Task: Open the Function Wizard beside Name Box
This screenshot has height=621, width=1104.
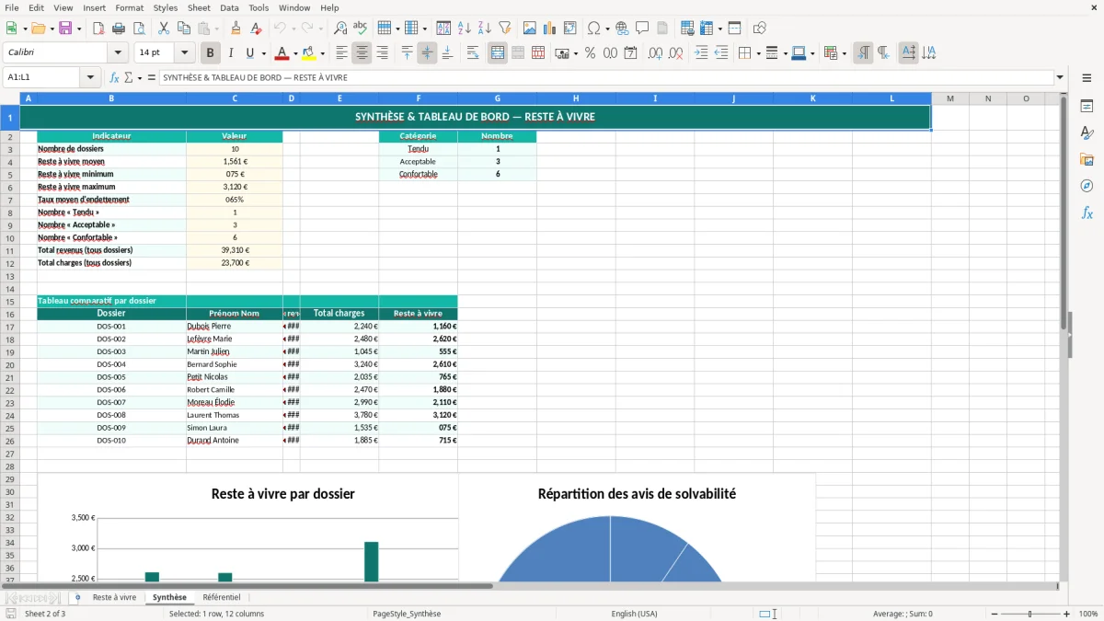Action: coord(115,78)
